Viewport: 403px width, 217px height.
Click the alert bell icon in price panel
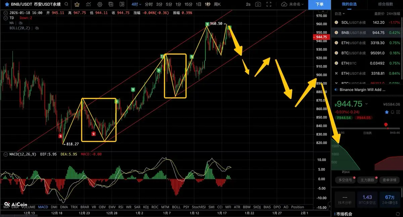click(392, 112)
